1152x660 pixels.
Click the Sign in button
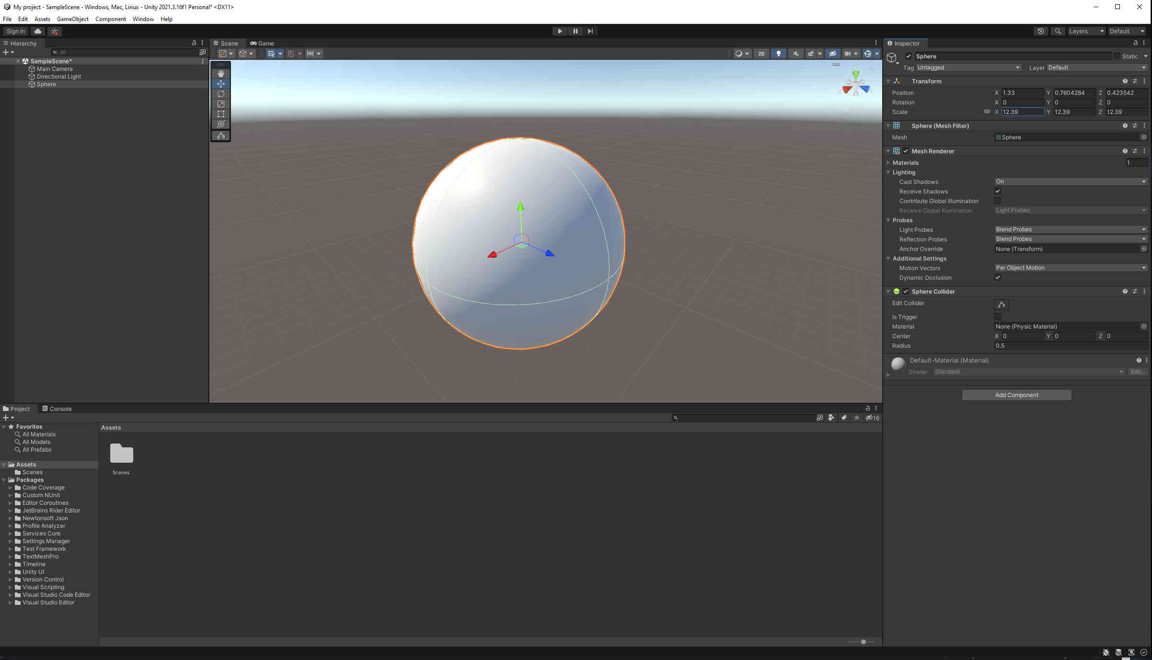pos(16,31)
